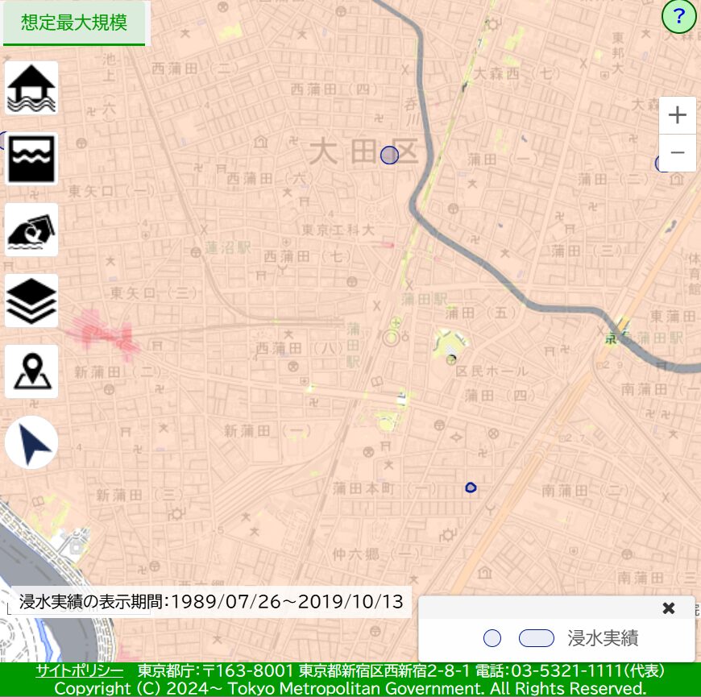Screen dimensions: 701x697
Task: Open the help question mark icon
Action: (678, 17)
